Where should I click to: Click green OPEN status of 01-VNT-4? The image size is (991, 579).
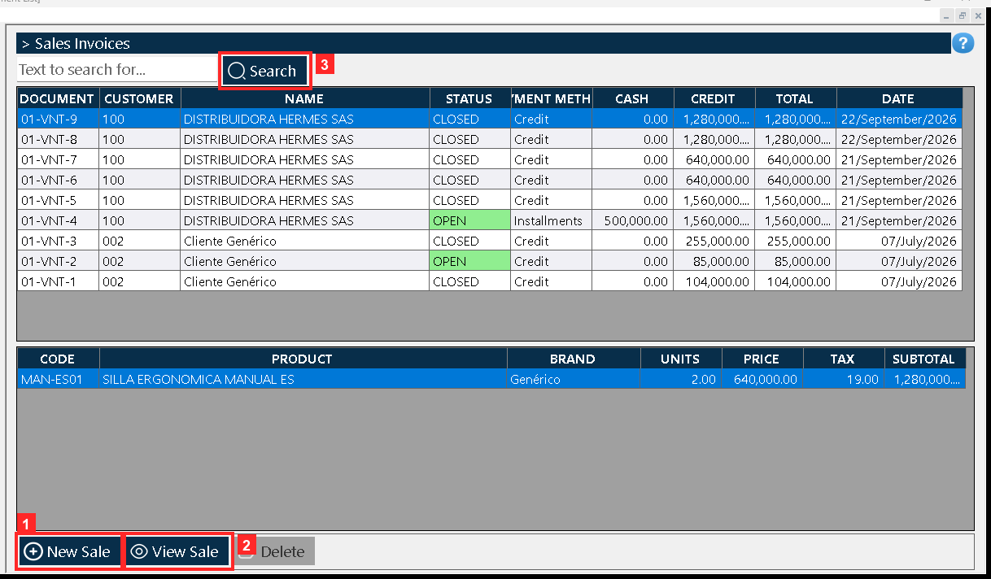click(469, 220)
